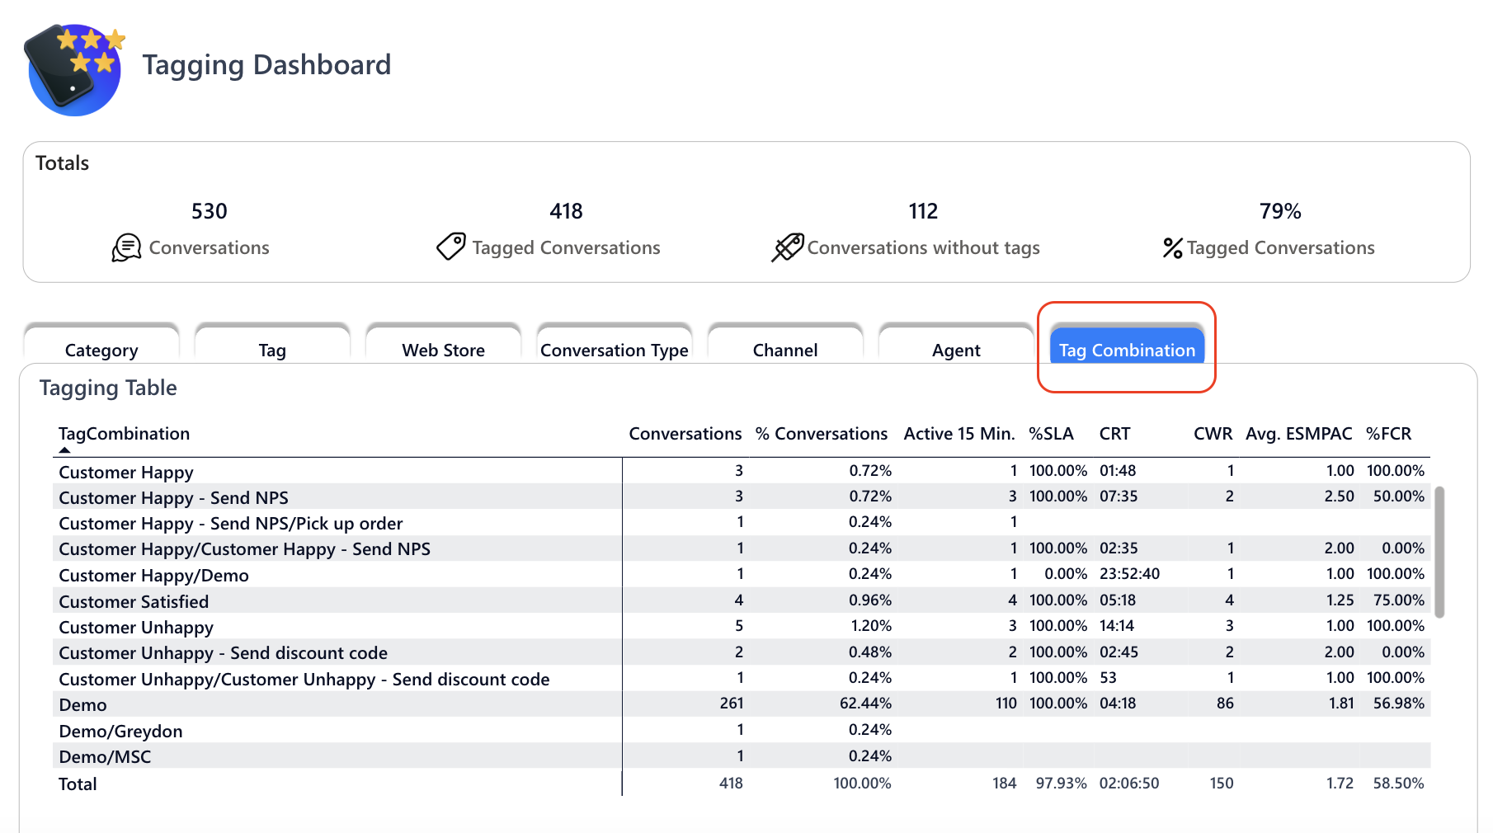Switch to the Channel tab
This screenshot has height=833, width=1493.
click(x=784, y=350)
